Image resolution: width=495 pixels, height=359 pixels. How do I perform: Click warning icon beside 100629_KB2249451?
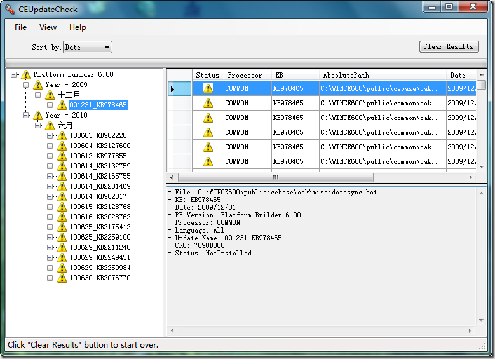click(x=62, y=257)
